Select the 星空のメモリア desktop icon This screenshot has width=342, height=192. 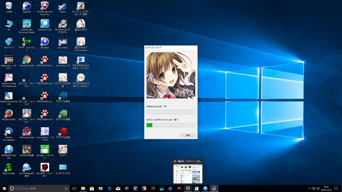pos(81,25)
